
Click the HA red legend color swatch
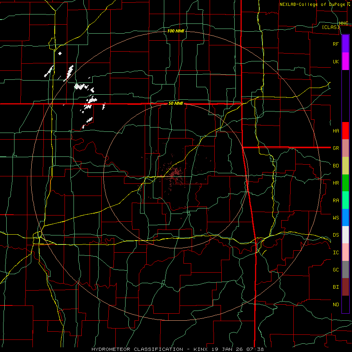345,131
